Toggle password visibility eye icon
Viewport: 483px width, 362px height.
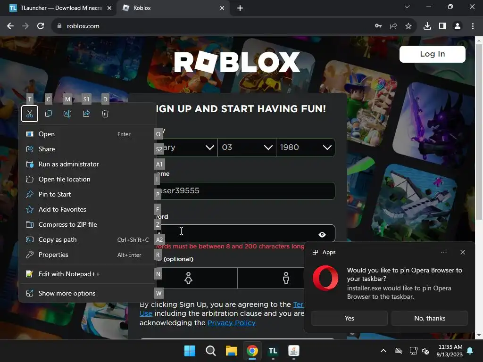[x=322, y=235]
